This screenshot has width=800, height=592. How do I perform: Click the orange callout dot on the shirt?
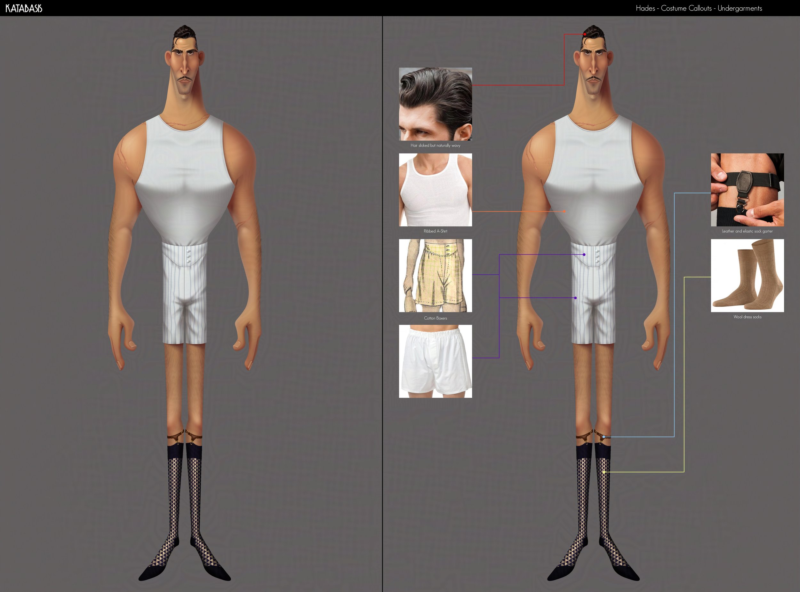tap(564, 211)
